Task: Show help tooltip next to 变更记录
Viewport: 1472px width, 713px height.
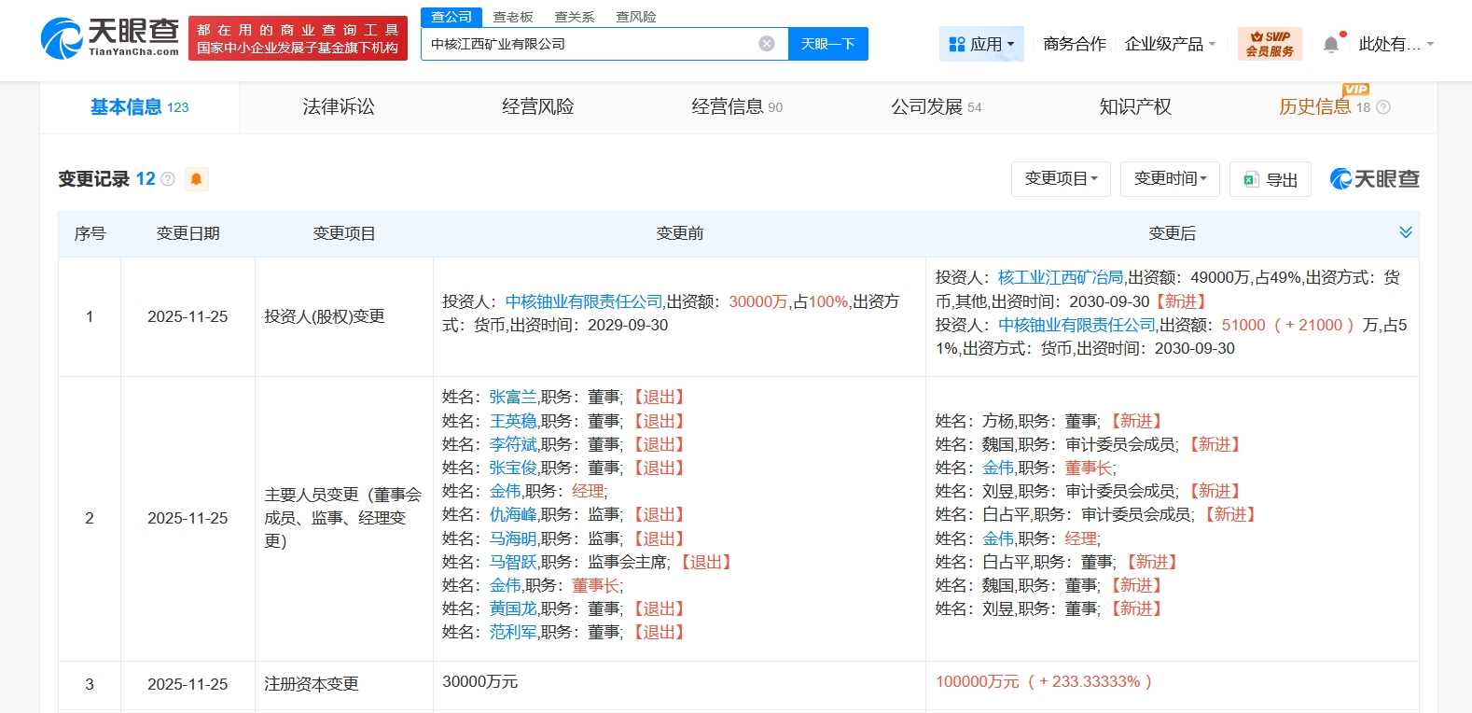Action: [x=168, y=179]
